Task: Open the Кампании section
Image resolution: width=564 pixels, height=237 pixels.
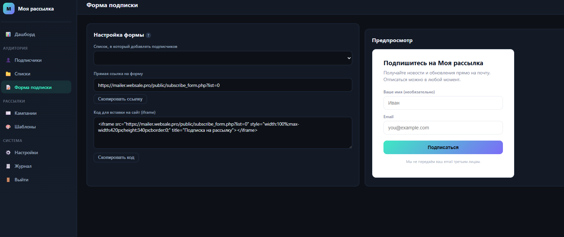Action: pyautogui.click(x=36, y=113)
